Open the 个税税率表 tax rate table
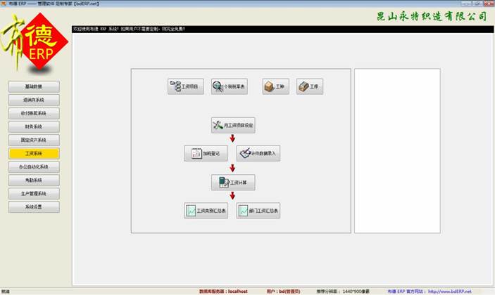495x295 pixels. click(230, 86)
